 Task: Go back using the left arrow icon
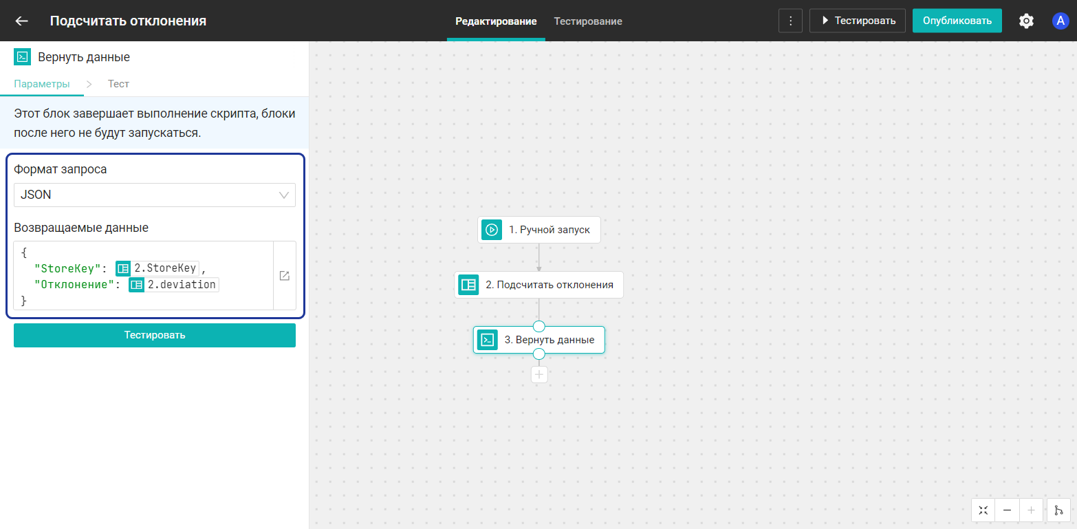[22, 21]
